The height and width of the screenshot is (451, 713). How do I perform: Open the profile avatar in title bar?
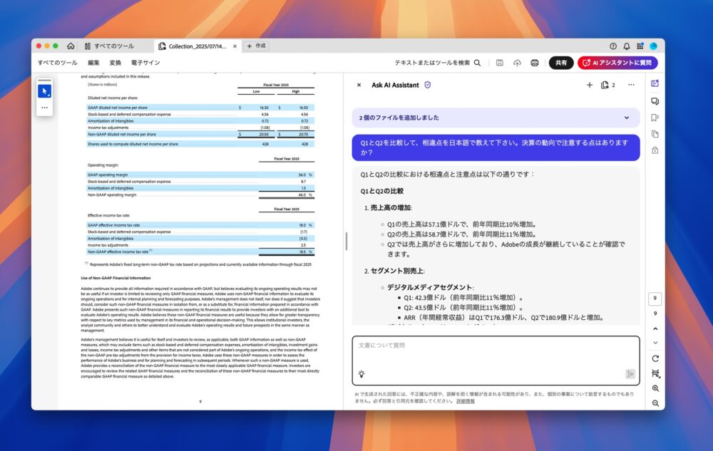click(653, 46)
